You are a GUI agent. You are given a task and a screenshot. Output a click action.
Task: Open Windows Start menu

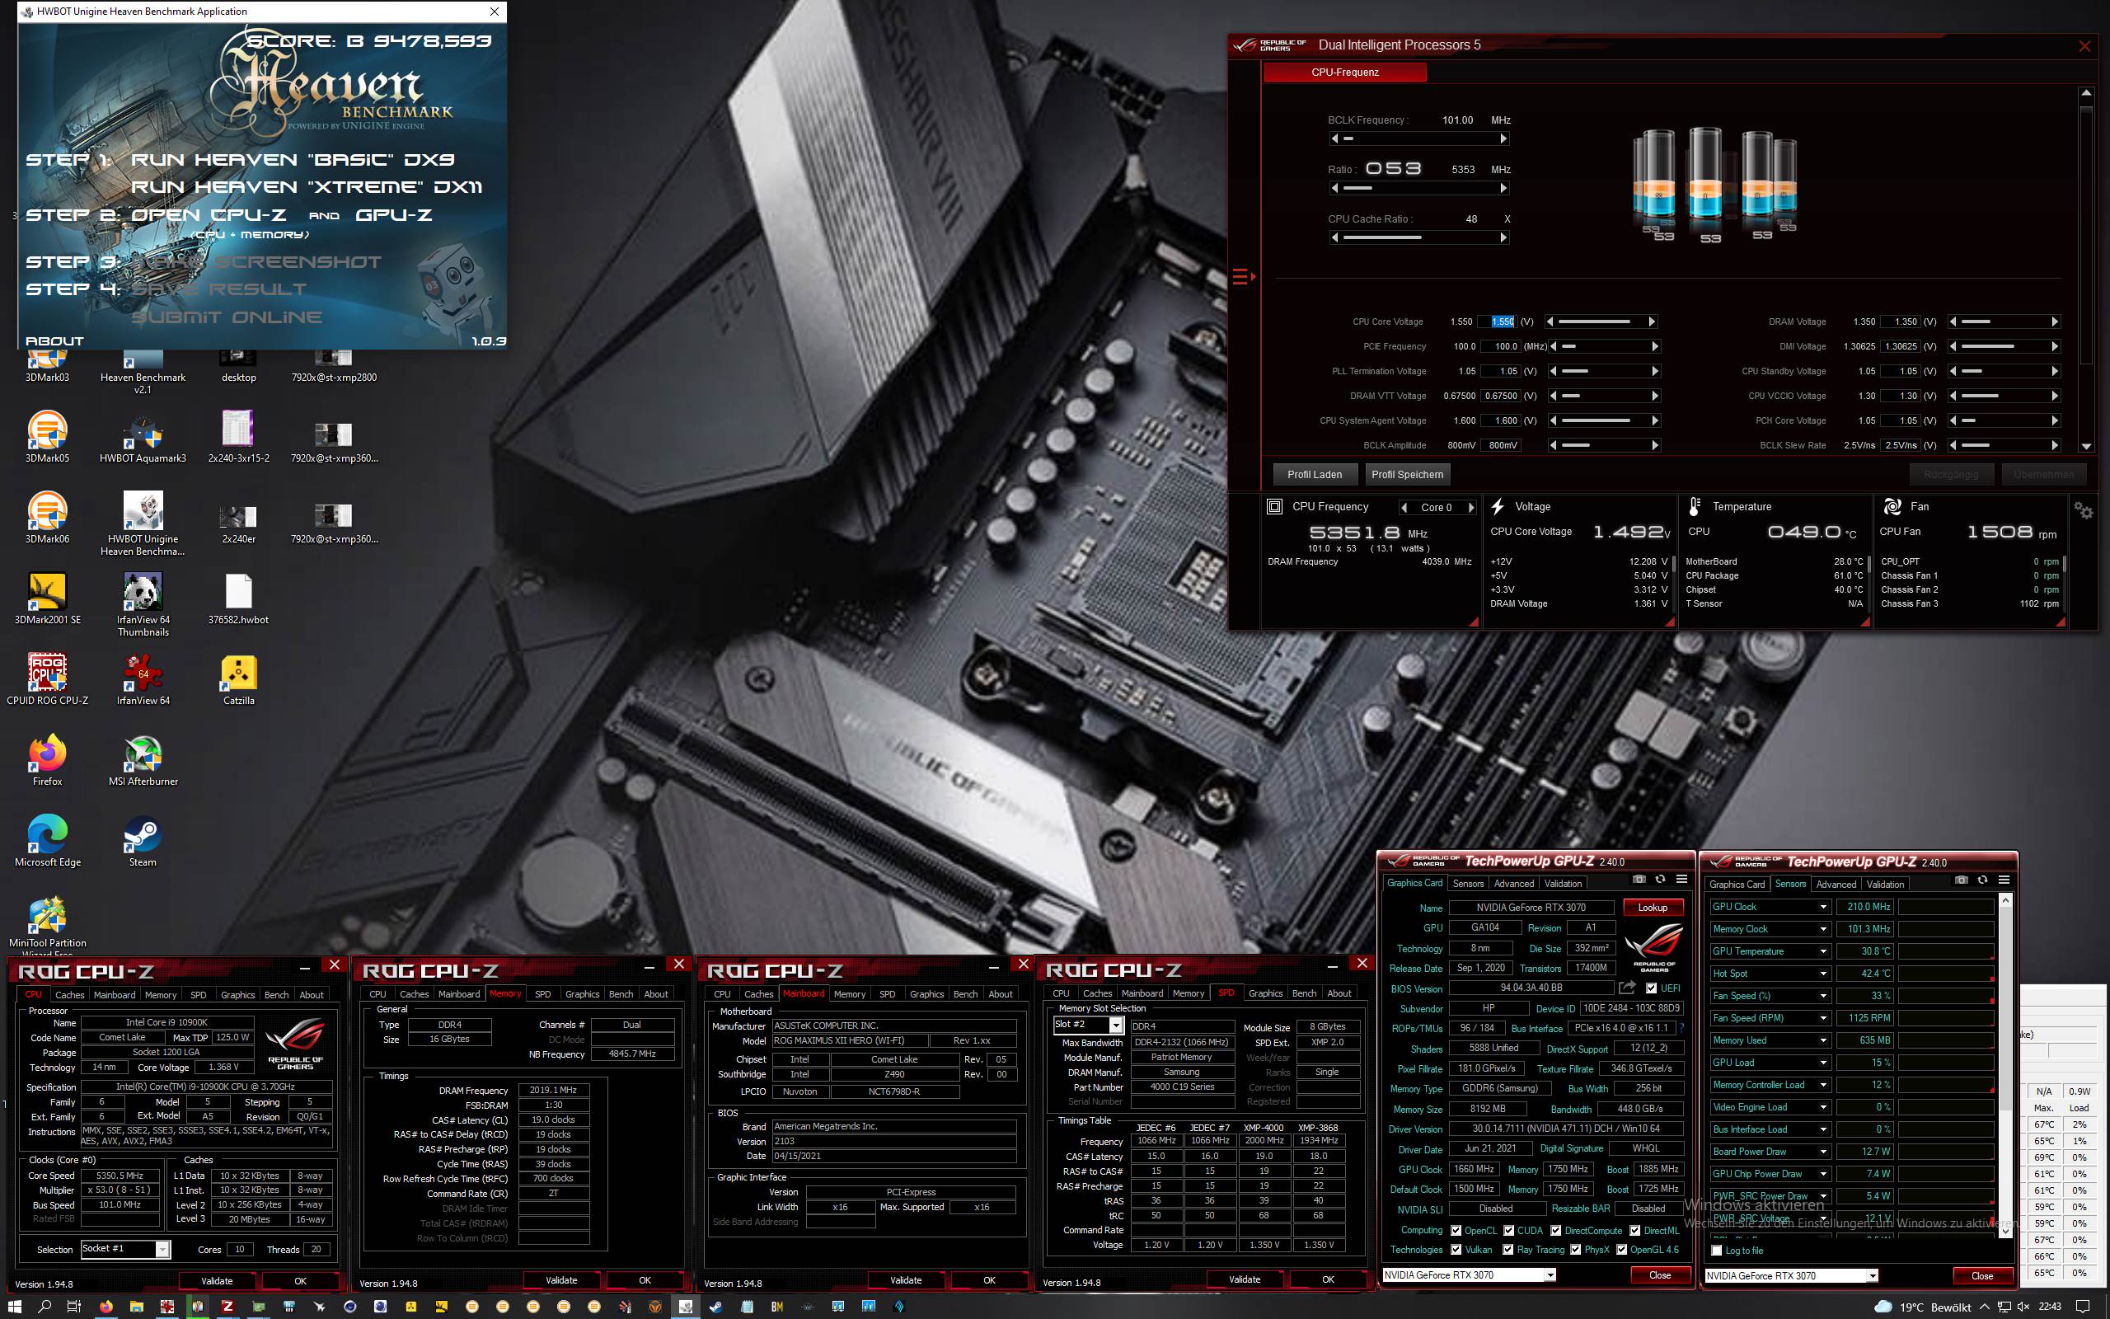[14, 1306]
